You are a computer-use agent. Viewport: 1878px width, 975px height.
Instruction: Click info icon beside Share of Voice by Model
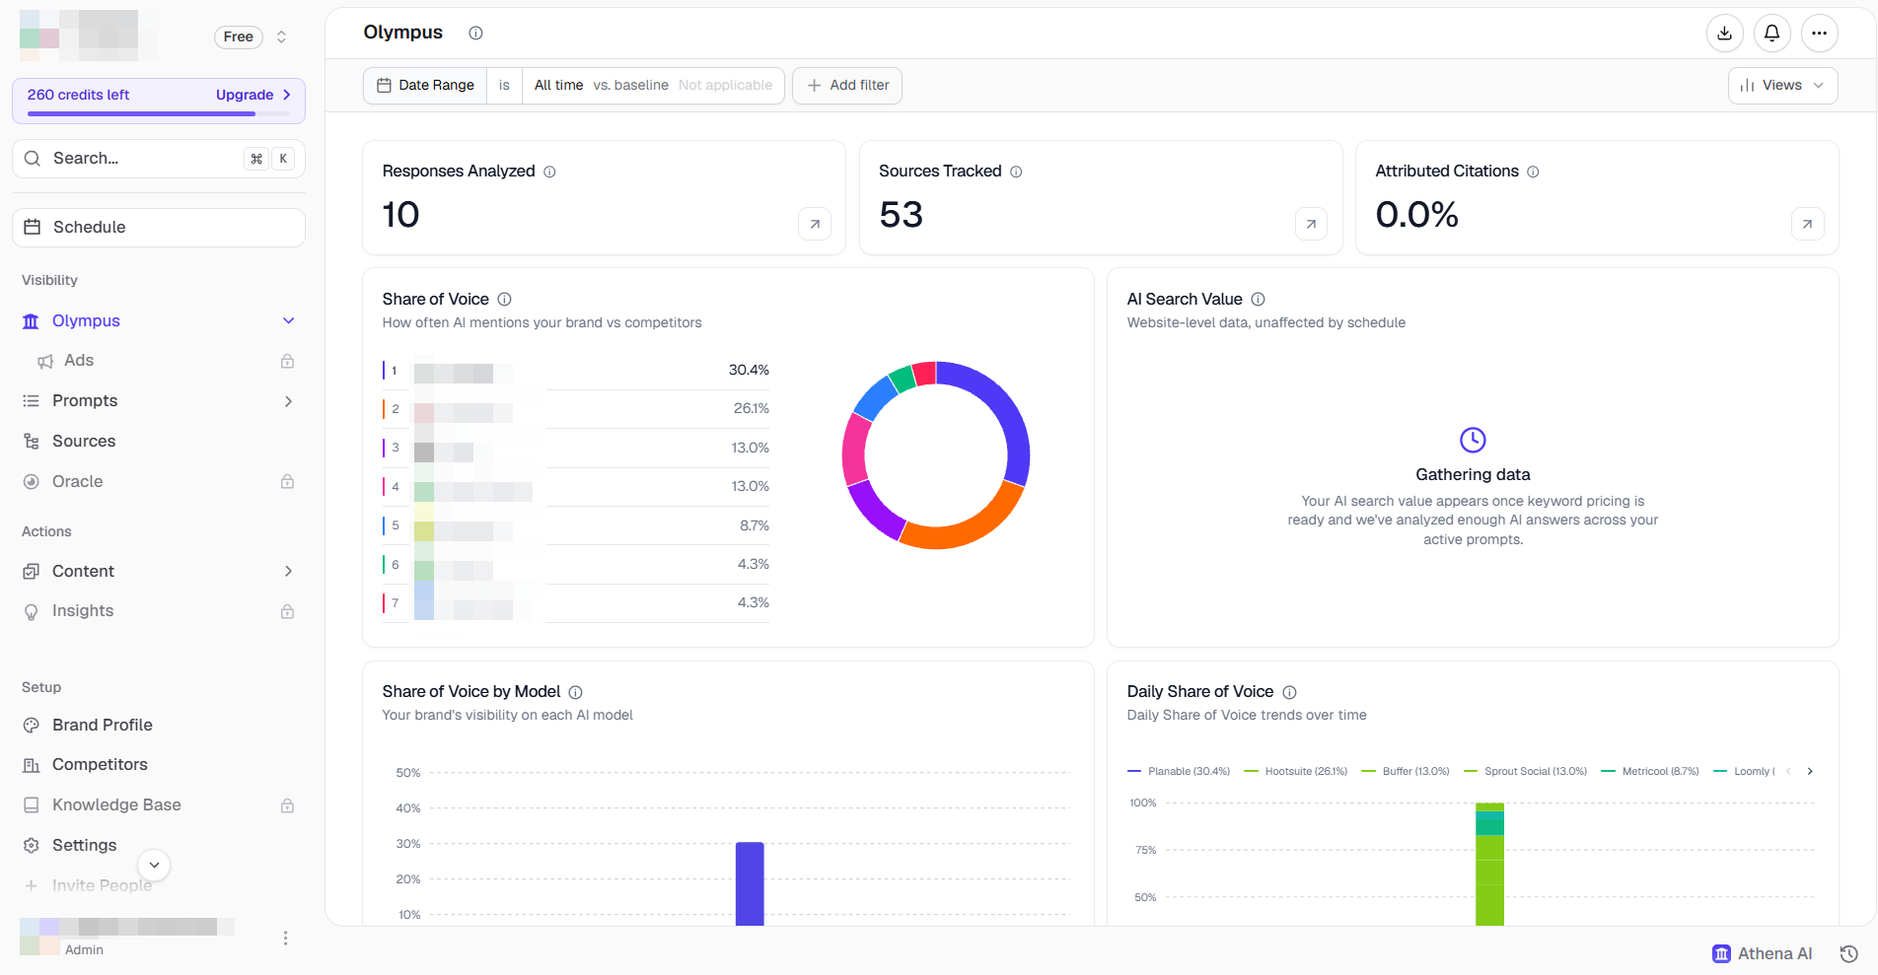point(575,692)
